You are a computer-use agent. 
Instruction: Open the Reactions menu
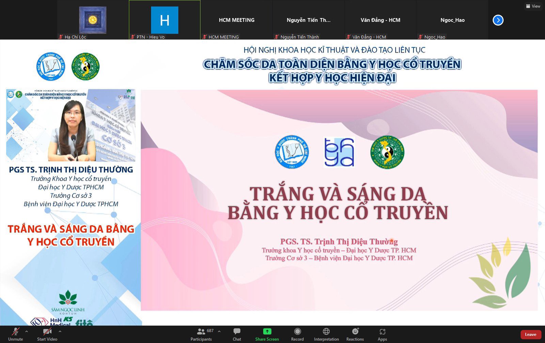coord(355,334)
